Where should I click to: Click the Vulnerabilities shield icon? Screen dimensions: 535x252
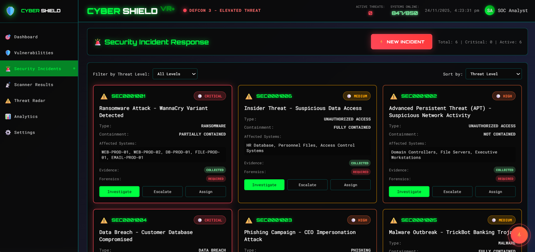[x=8, y=53]
